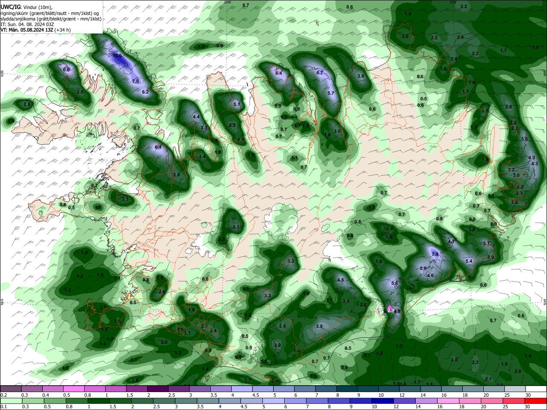Click the 3.1 precipitation value label
The image size is (547, 410).
click(x=235, y=227)
